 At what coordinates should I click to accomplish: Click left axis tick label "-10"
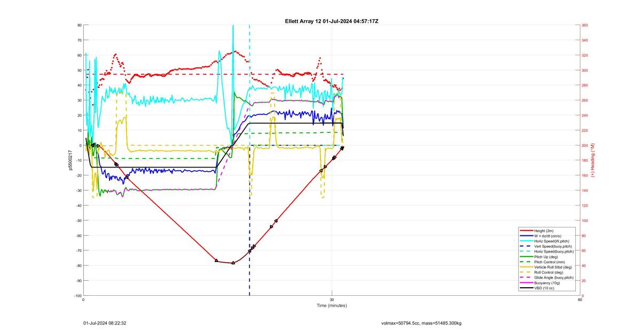click(79, 160)
